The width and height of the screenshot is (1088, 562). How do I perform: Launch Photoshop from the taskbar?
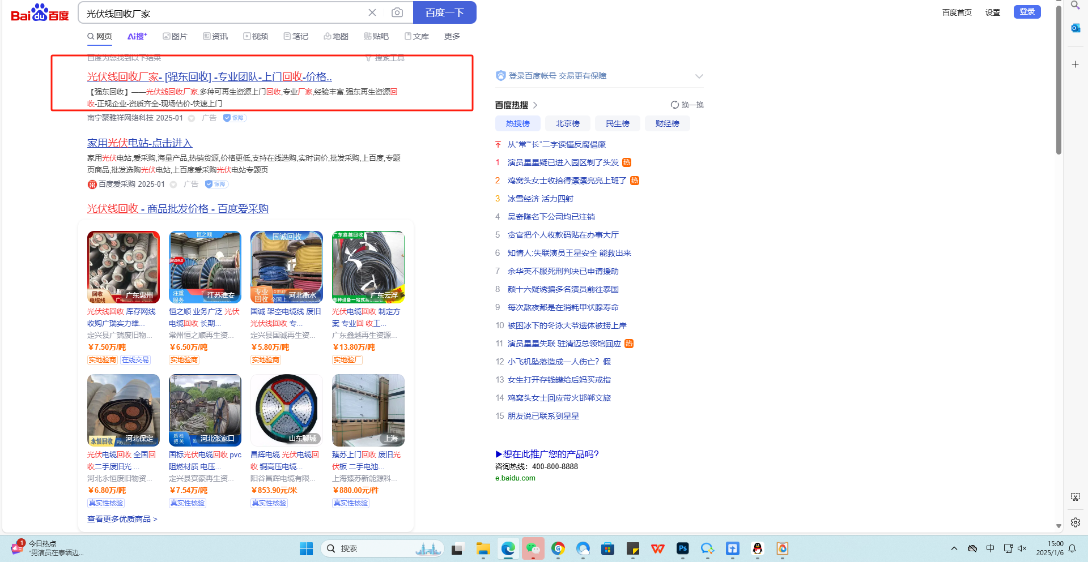click(682, 548)
